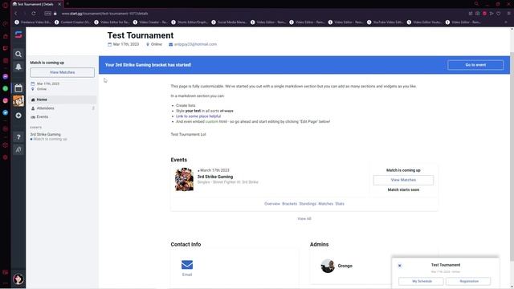514x289 pixels.
Task: Open notifications bell in start.gg sidebar
Action: click(x=18, y=67)
